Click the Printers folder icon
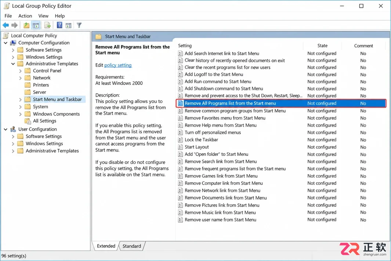This screenshot has width=391, height=261. pos(28,85)
